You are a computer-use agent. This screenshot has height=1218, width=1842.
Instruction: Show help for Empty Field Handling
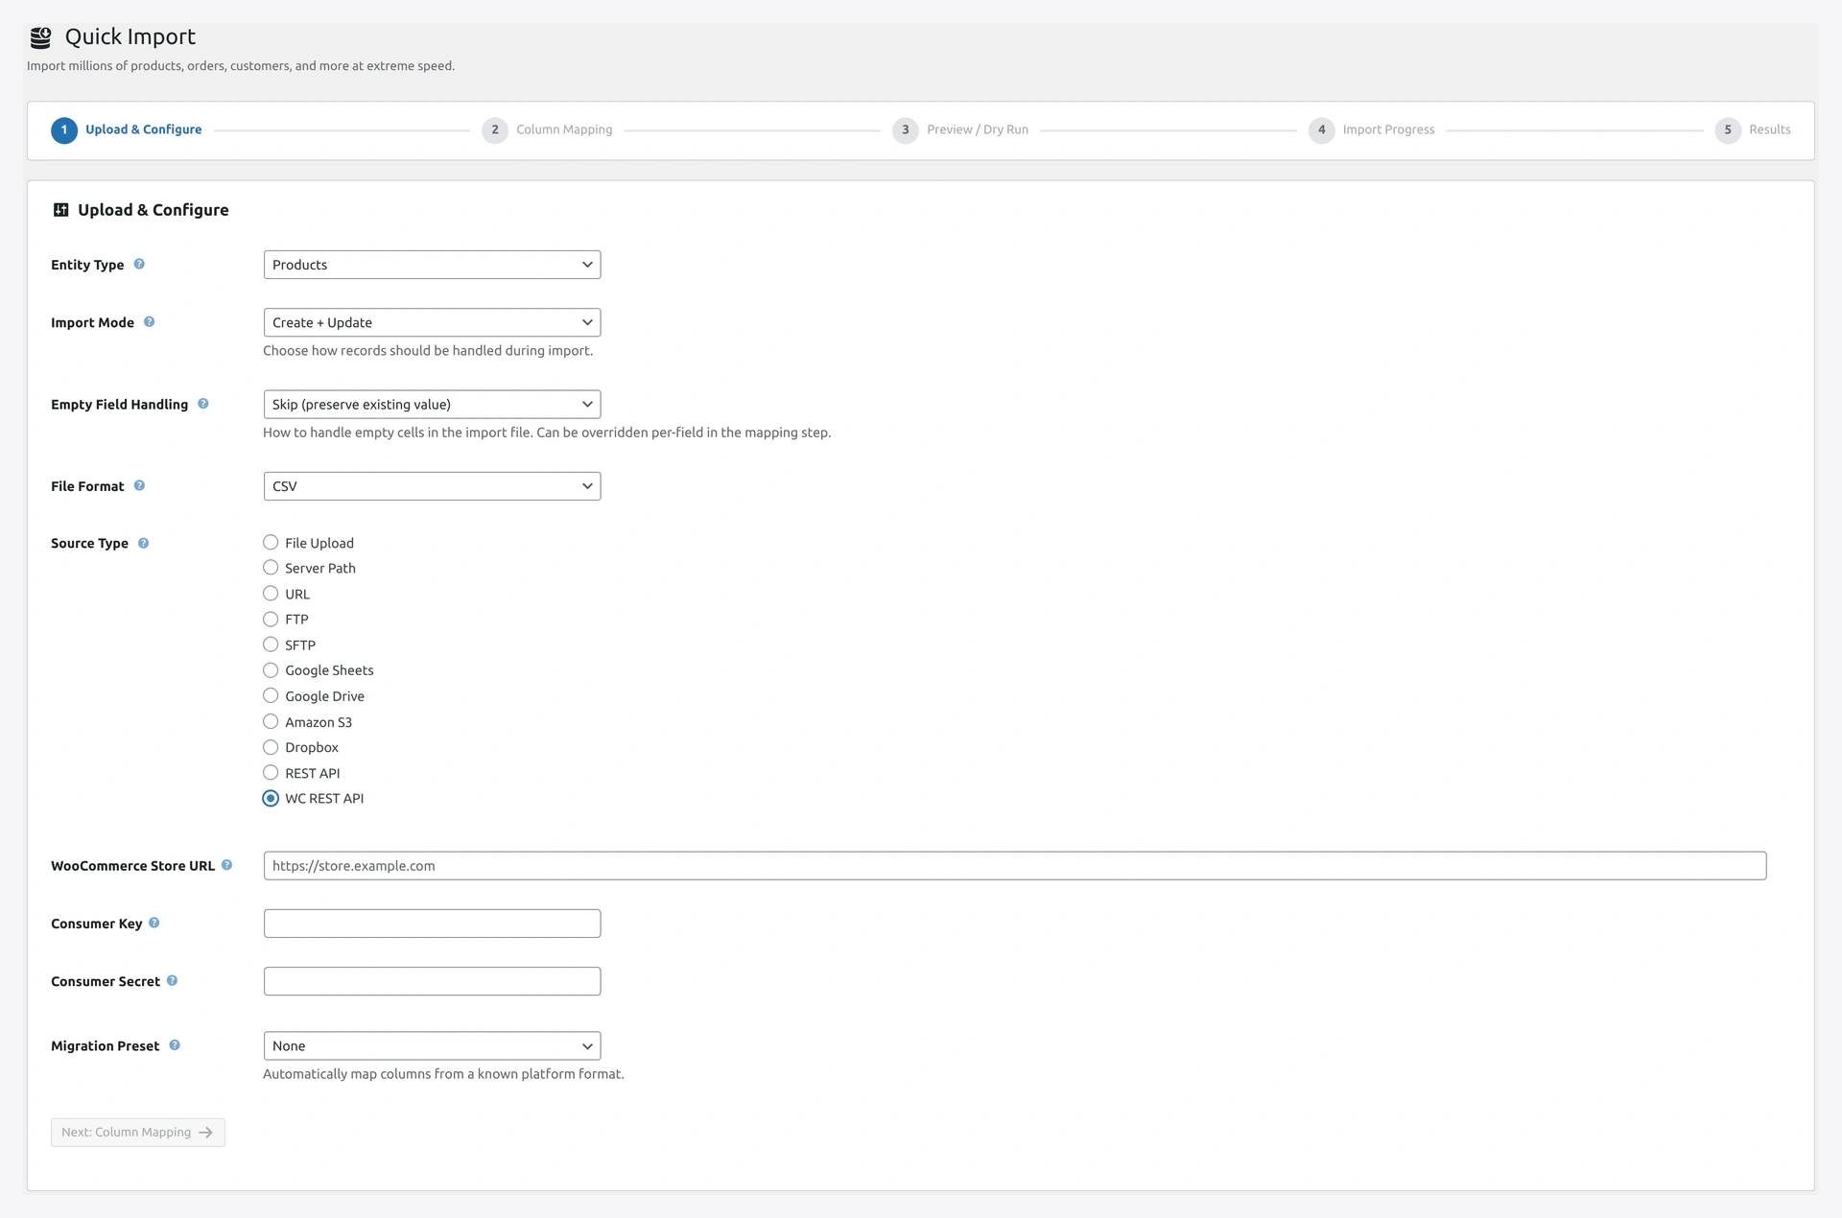click(x=203, y=404)
